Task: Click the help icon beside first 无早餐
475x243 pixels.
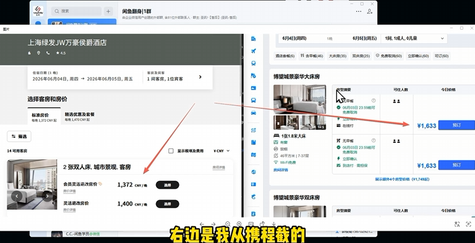Action: (x=373, y=100)
